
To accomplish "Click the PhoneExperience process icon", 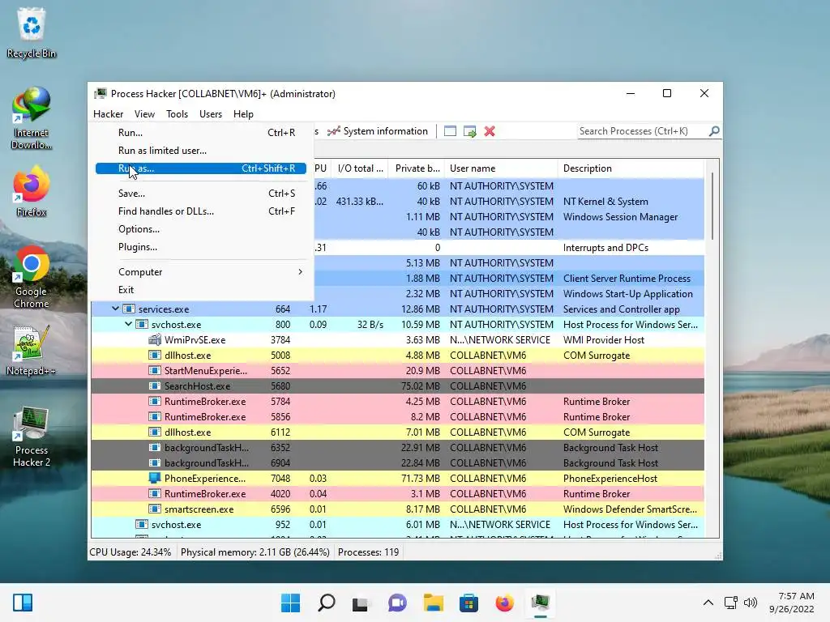I will (155, 478).
